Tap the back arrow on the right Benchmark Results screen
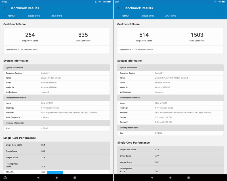The height and width of the screenshot is (181, 227). pyautogui.click(x=119, y=8)
